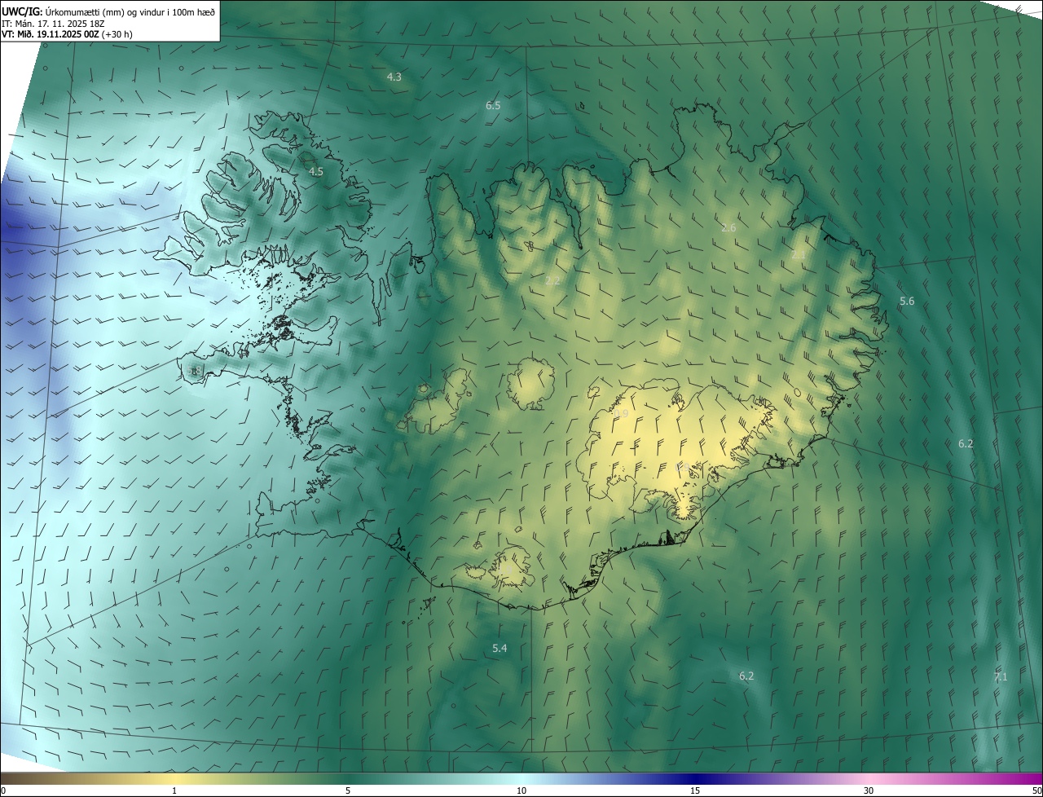Click the 'IT: Mán. 17. 11. 2025 18Z' line

(52, 24)
